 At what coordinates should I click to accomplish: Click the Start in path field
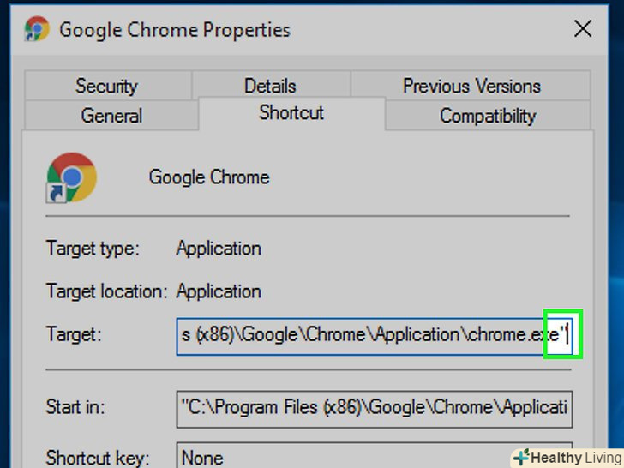click(x=375, y=409)
